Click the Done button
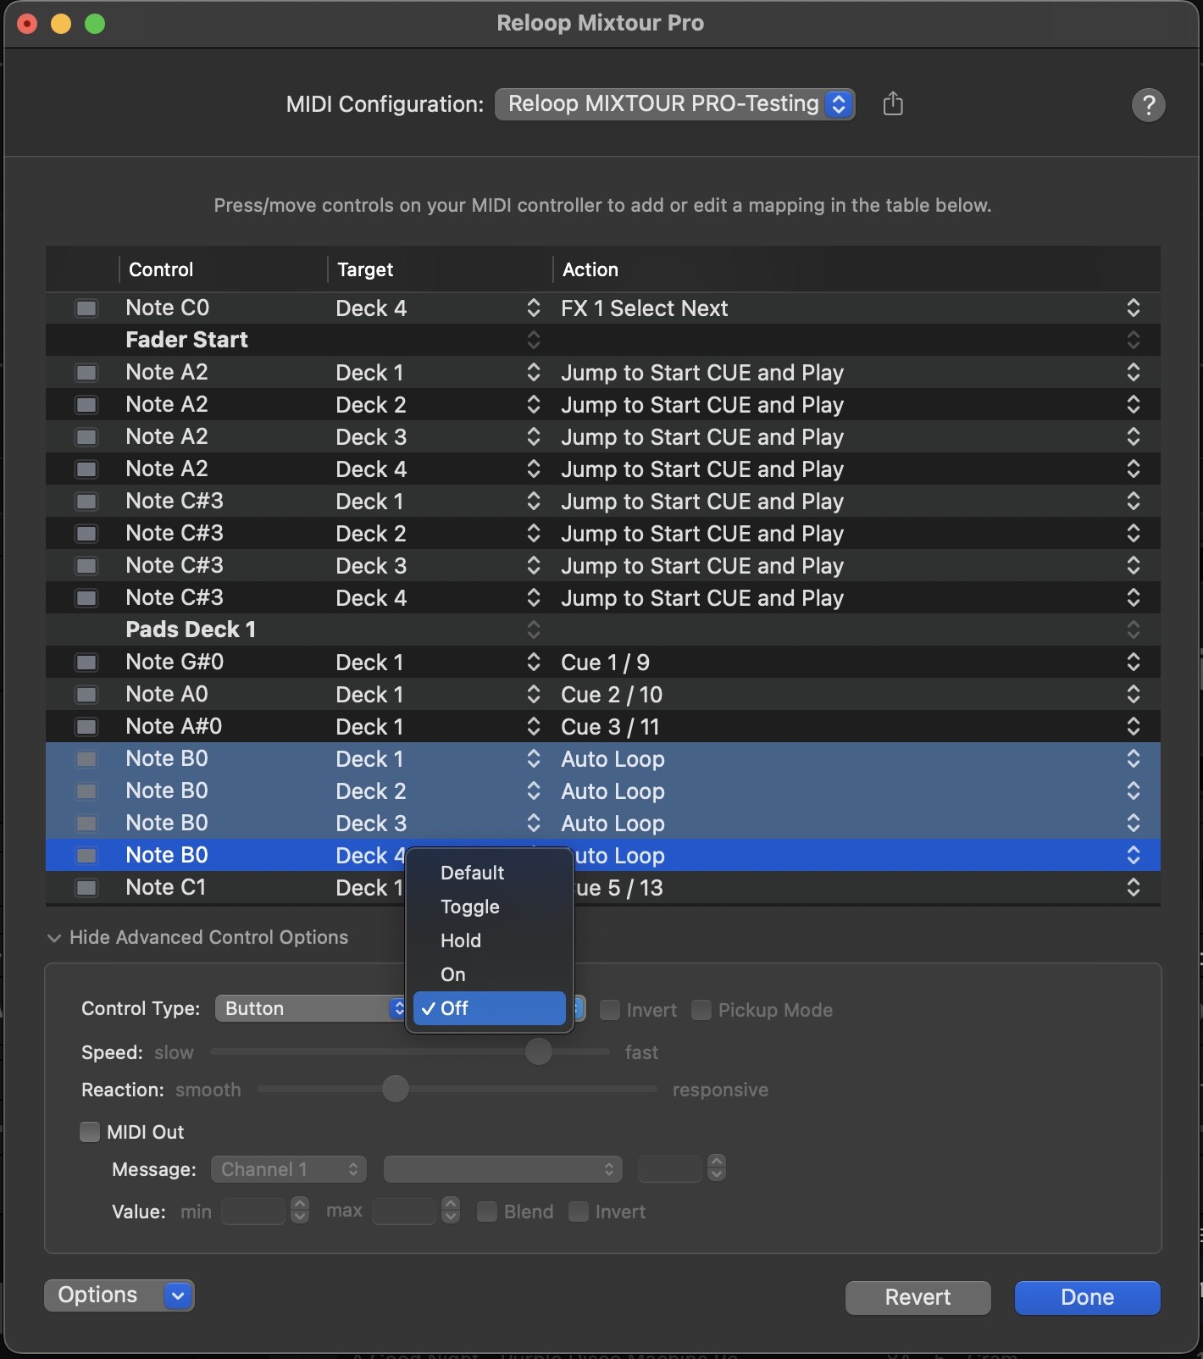The width and height of the screenshot is (1203, 1359). 1087,1297
